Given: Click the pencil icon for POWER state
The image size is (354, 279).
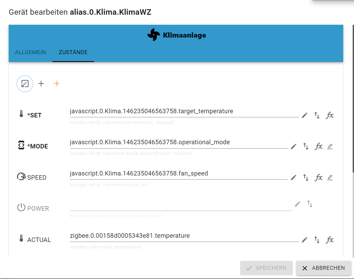Looking at the screenshot, I should coord(297,204).
